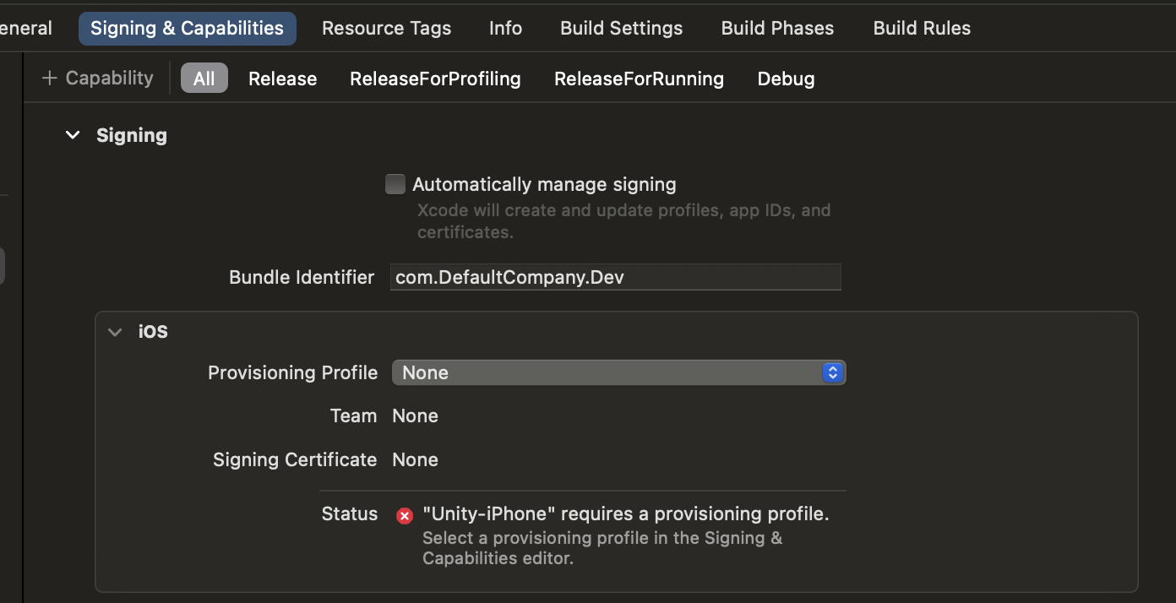Image resolution: width=1176 pixels, height=603 pixels.
Task: Choose the ReleaseForRunning configuration filter
Action: (639, 79)
